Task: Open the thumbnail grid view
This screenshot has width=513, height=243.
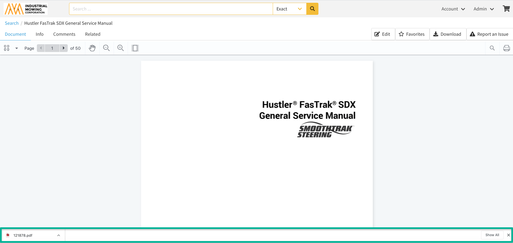Action: point(7,48)
